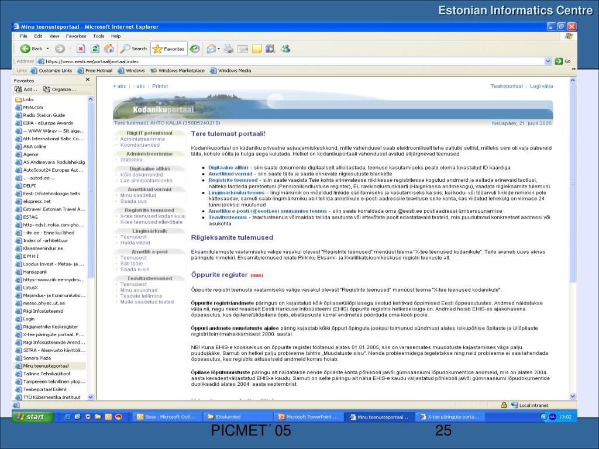Open the History toolbar icon
Image resolution: width=599 pixels, height=449 pixels.
coord(195,49)
